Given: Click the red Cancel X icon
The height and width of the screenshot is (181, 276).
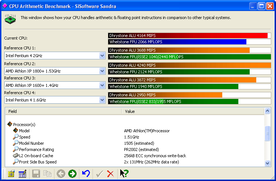Looking at the screenshot, I should pyautogui.click(x=110, y=174).
